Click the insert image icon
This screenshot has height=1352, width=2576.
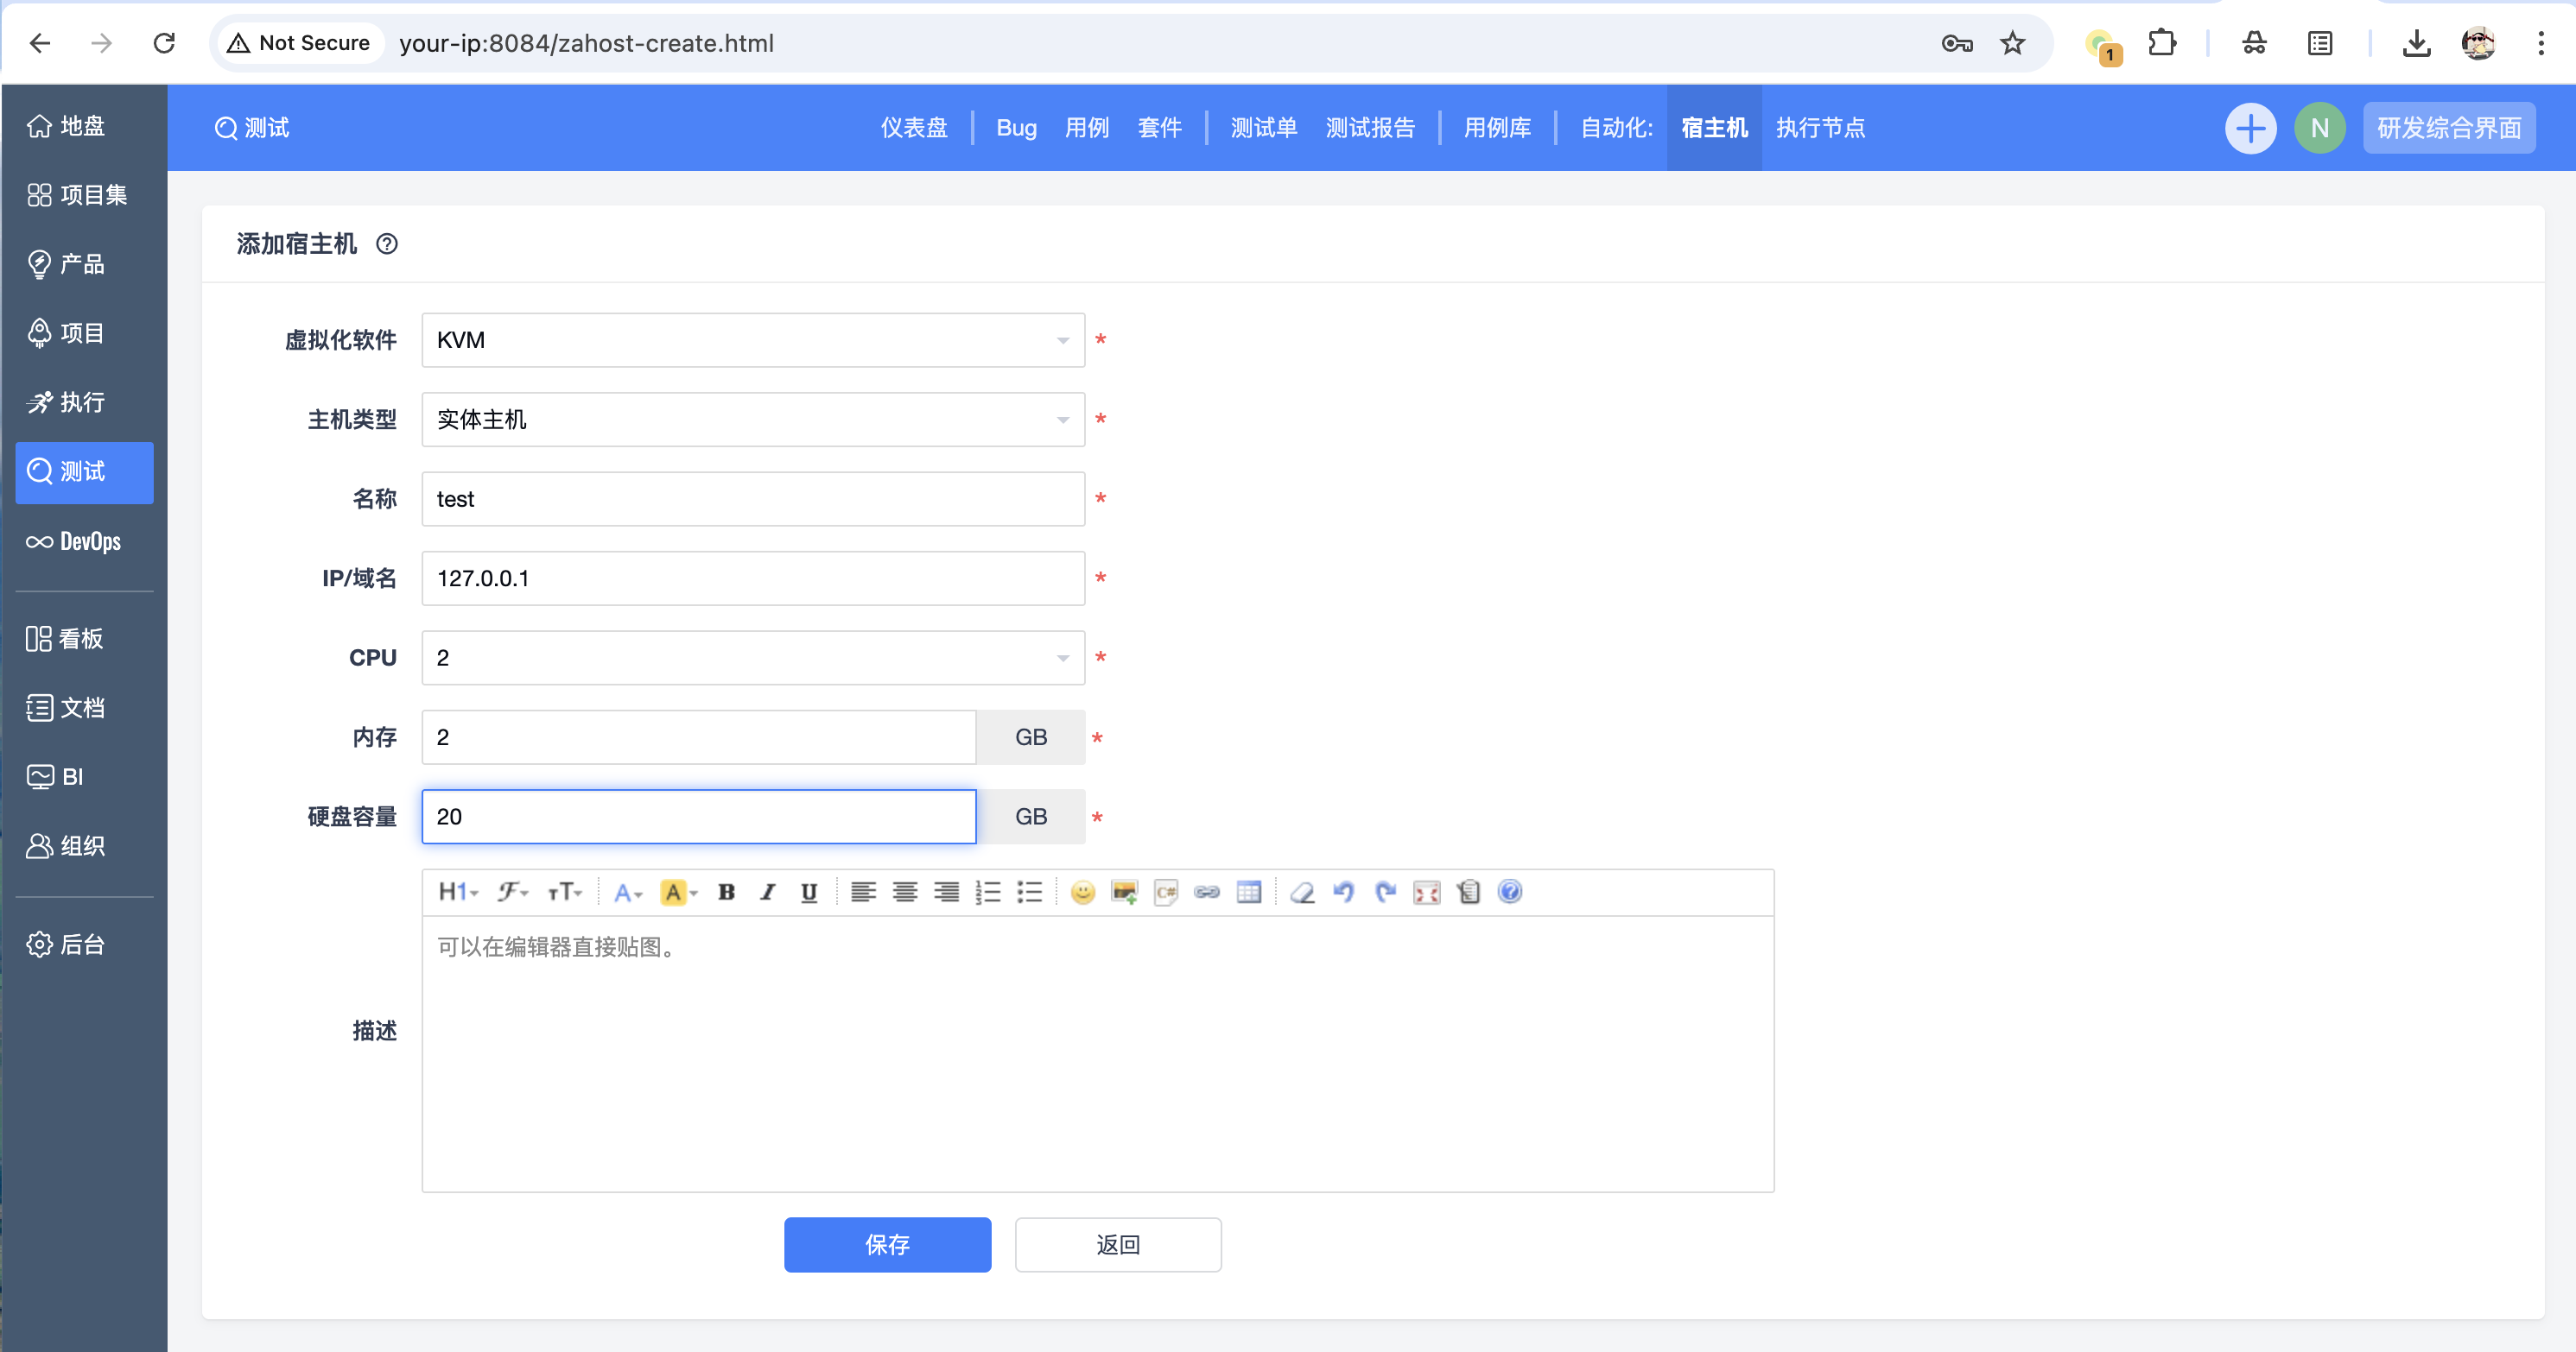tap(1124, 893)
